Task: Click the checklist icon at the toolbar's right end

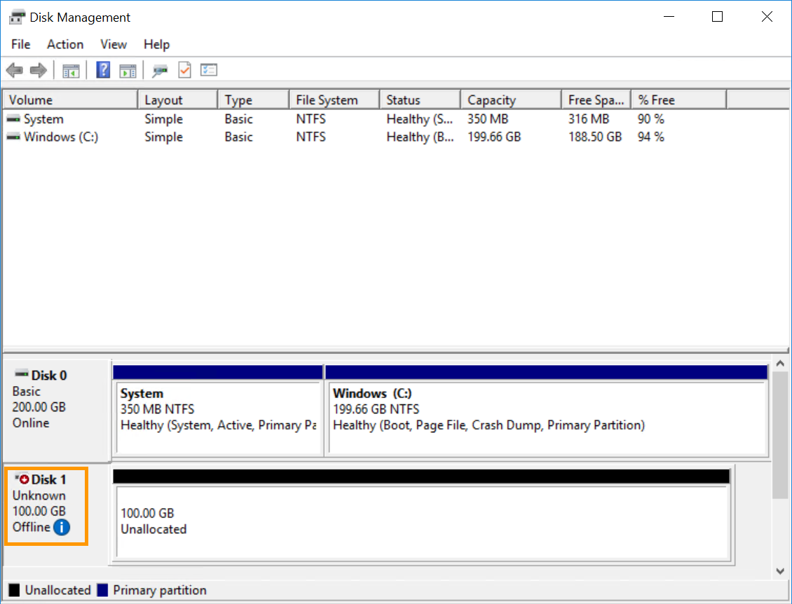Action: 208,69
